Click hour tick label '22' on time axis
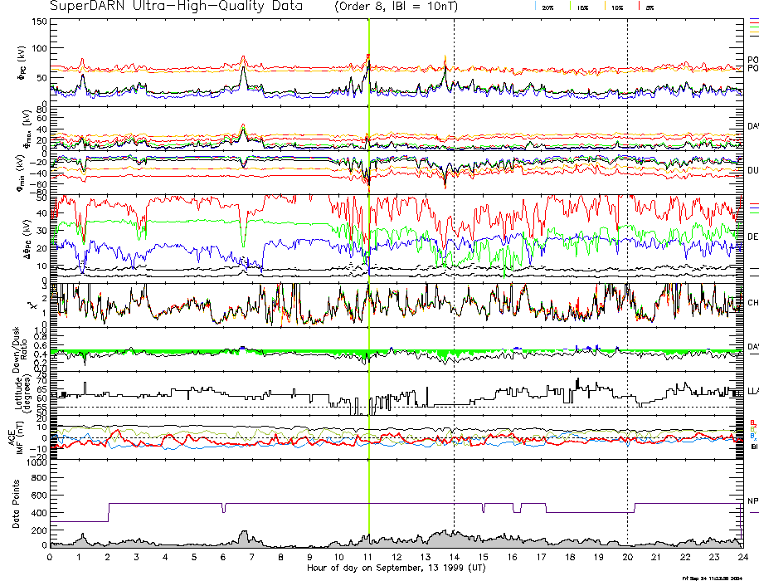The height and width of the screenshot is (581, 759). pos(685,557)
